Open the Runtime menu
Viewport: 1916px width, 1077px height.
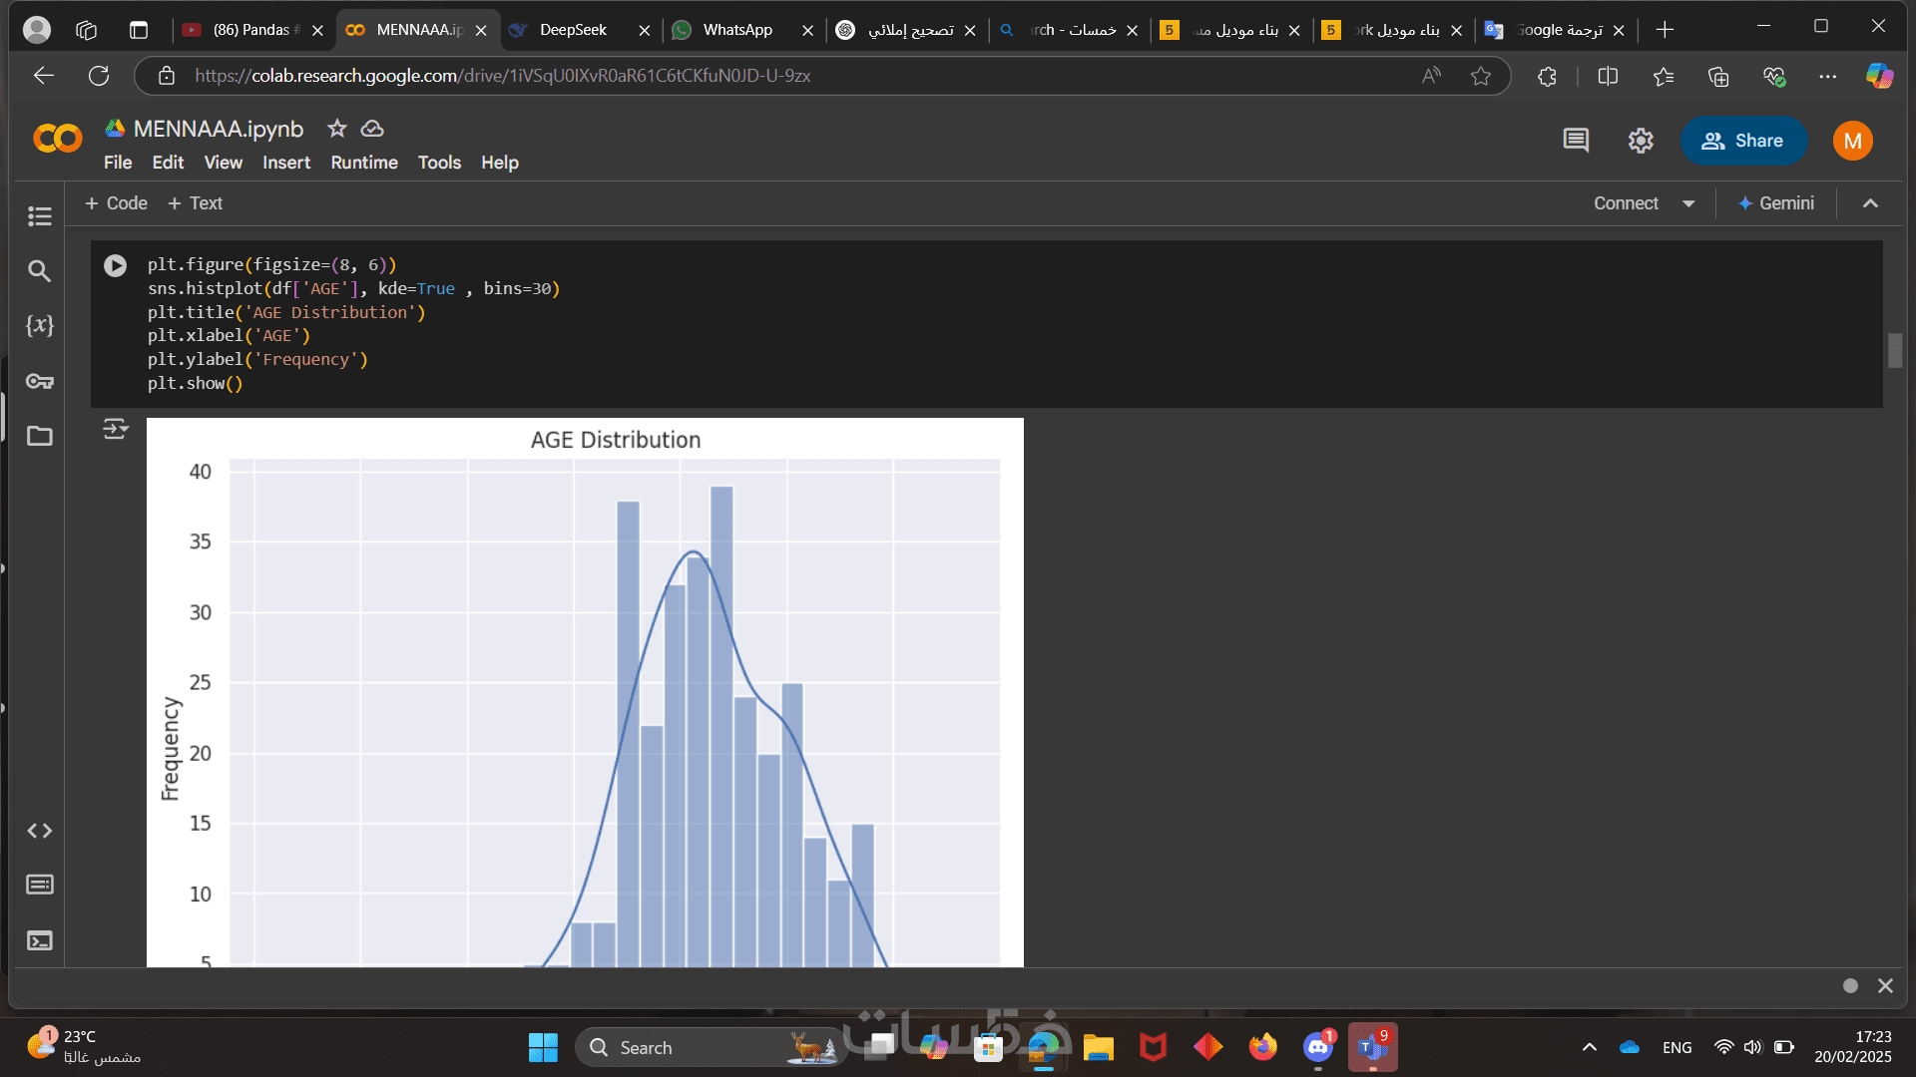pyautogui.click(x=364, y=163)
